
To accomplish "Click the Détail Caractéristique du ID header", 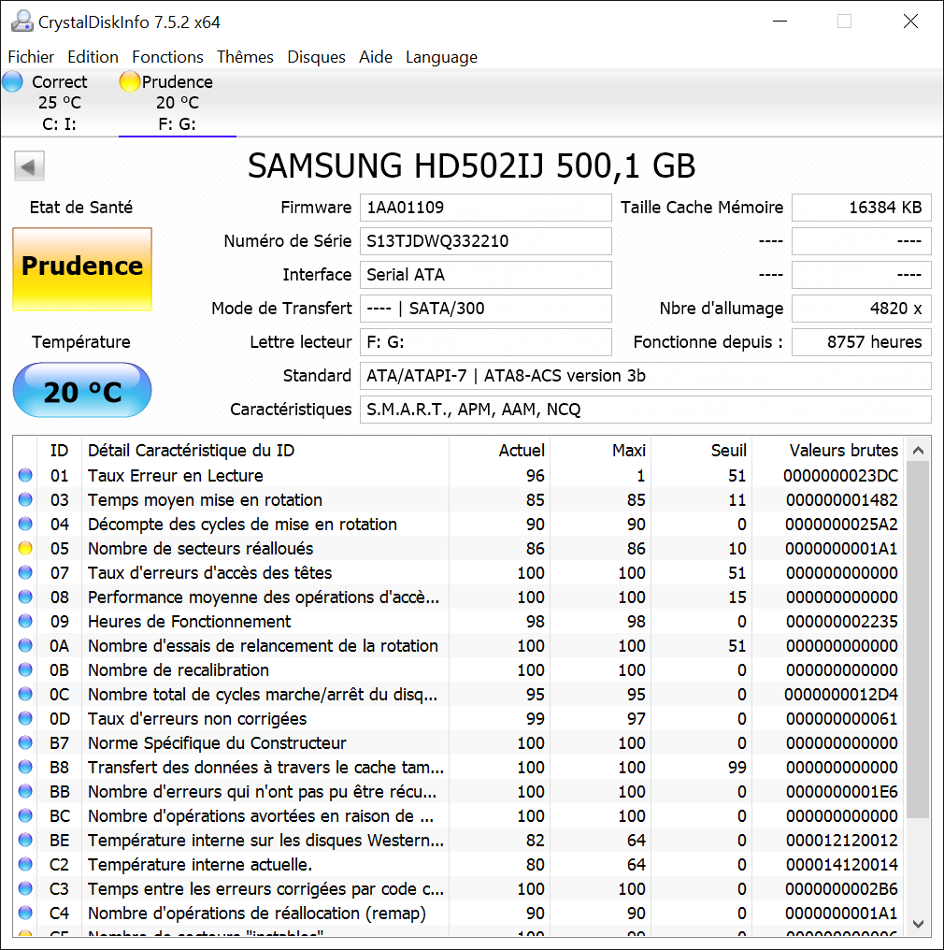I will [265, 450].
